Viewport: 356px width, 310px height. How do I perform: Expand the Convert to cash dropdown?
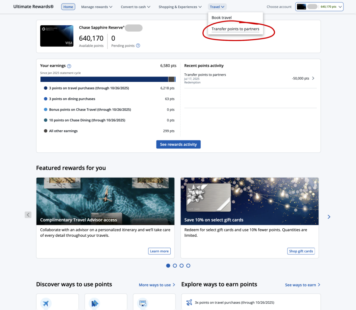point(135,7)
